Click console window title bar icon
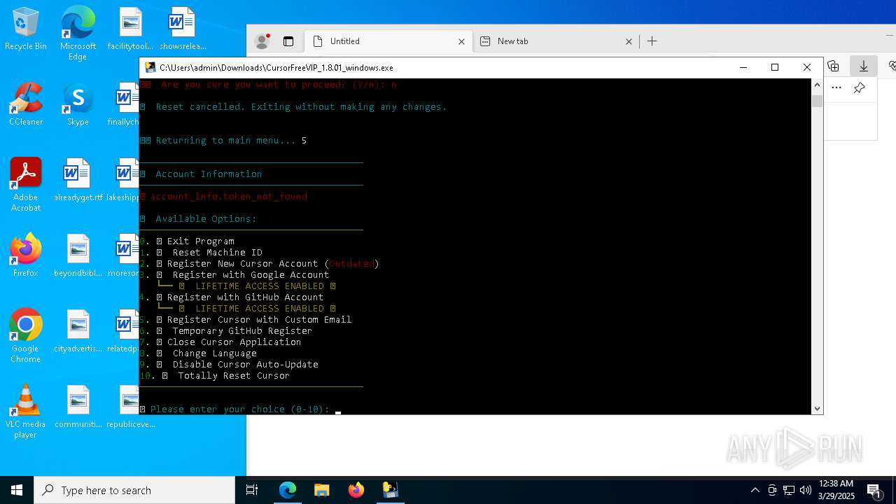The width and height of the screenshot is (896, 504). click(x=150, y=68)
